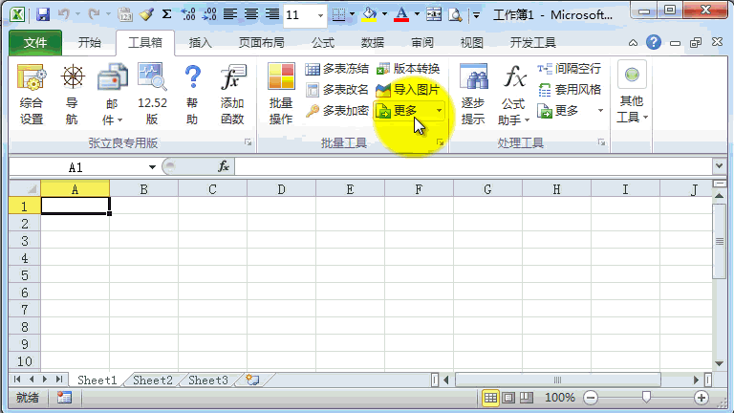Toggle Page Break Preview view button
This screenshot has width=734, height=413.
527,398
